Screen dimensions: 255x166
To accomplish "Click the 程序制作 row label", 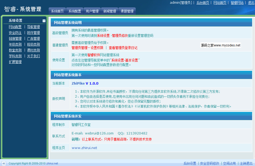I will [x=58, y=125].
